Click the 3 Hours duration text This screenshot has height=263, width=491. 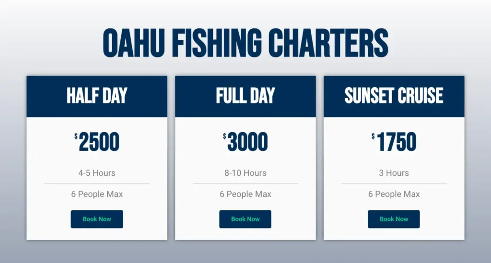point(394,173)
